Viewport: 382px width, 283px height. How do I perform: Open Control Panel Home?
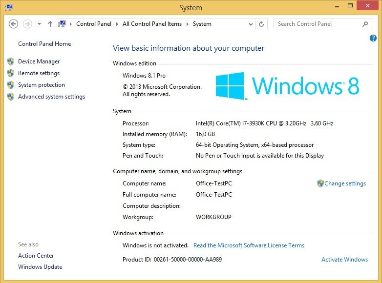[x=44, y=44]
